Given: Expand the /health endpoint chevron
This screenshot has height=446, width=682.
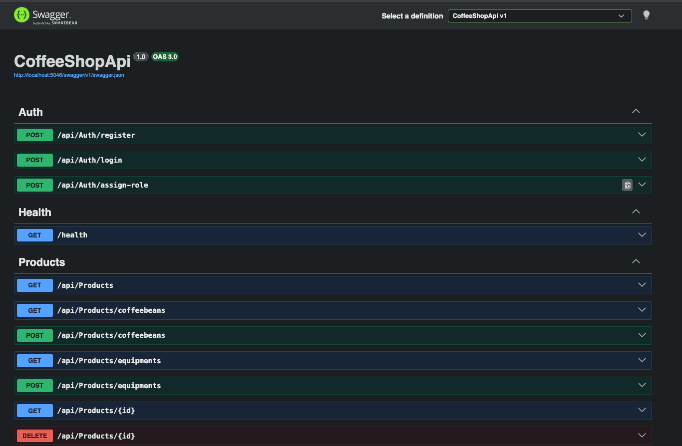Looking at the screenshot, I should pyautogui.click(x=642, y=234).
